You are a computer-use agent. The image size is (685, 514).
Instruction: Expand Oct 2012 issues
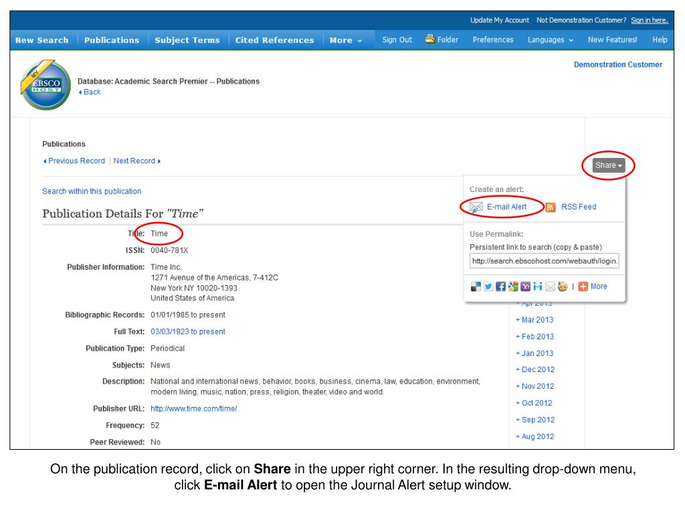click(534, 403)
